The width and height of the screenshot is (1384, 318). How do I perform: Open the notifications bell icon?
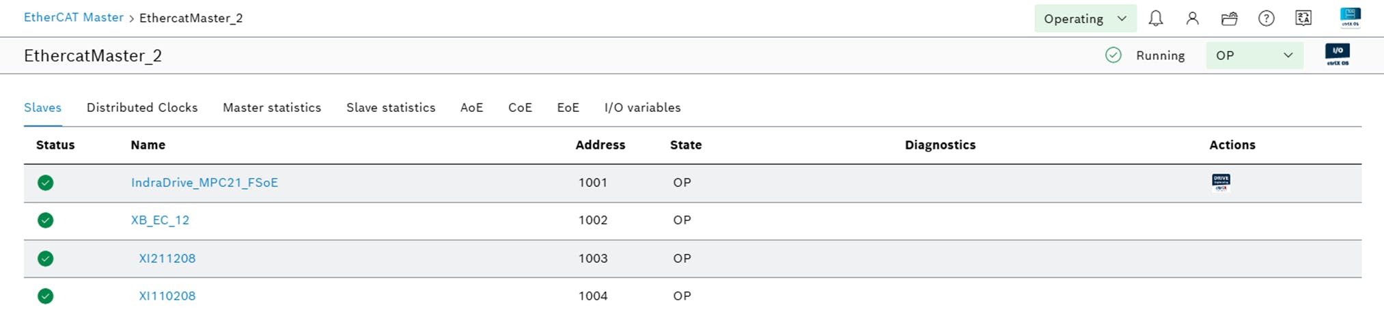[1156, 18]
